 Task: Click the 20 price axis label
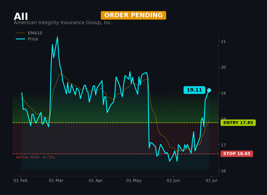pos(223,67)
